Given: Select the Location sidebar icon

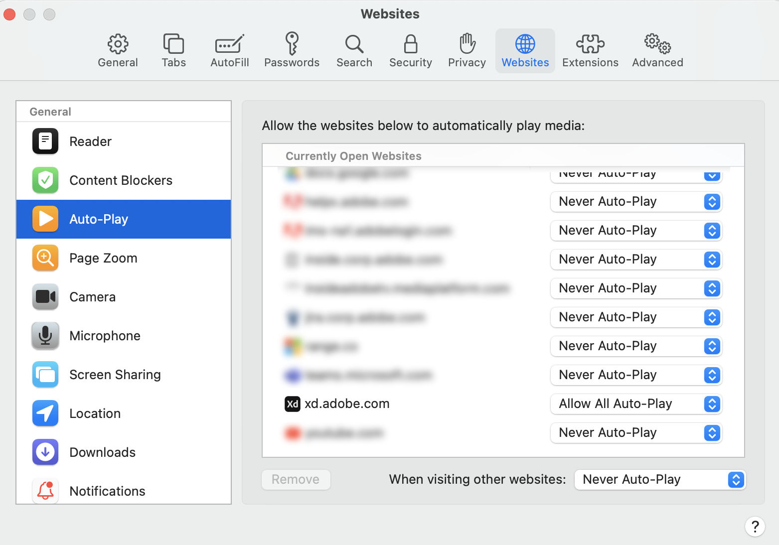Looking at the screenshot, I should point(45,413).
